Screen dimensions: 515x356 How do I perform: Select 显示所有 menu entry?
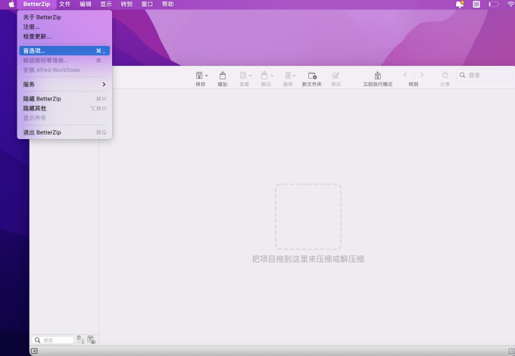(x=64, y=118)
